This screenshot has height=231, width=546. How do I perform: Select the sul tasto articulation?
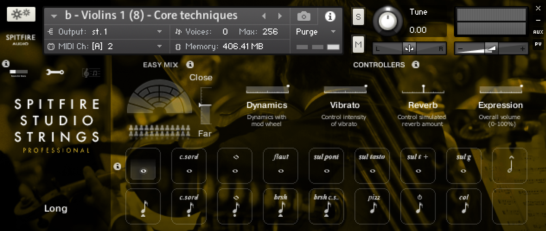coord(372,166)
